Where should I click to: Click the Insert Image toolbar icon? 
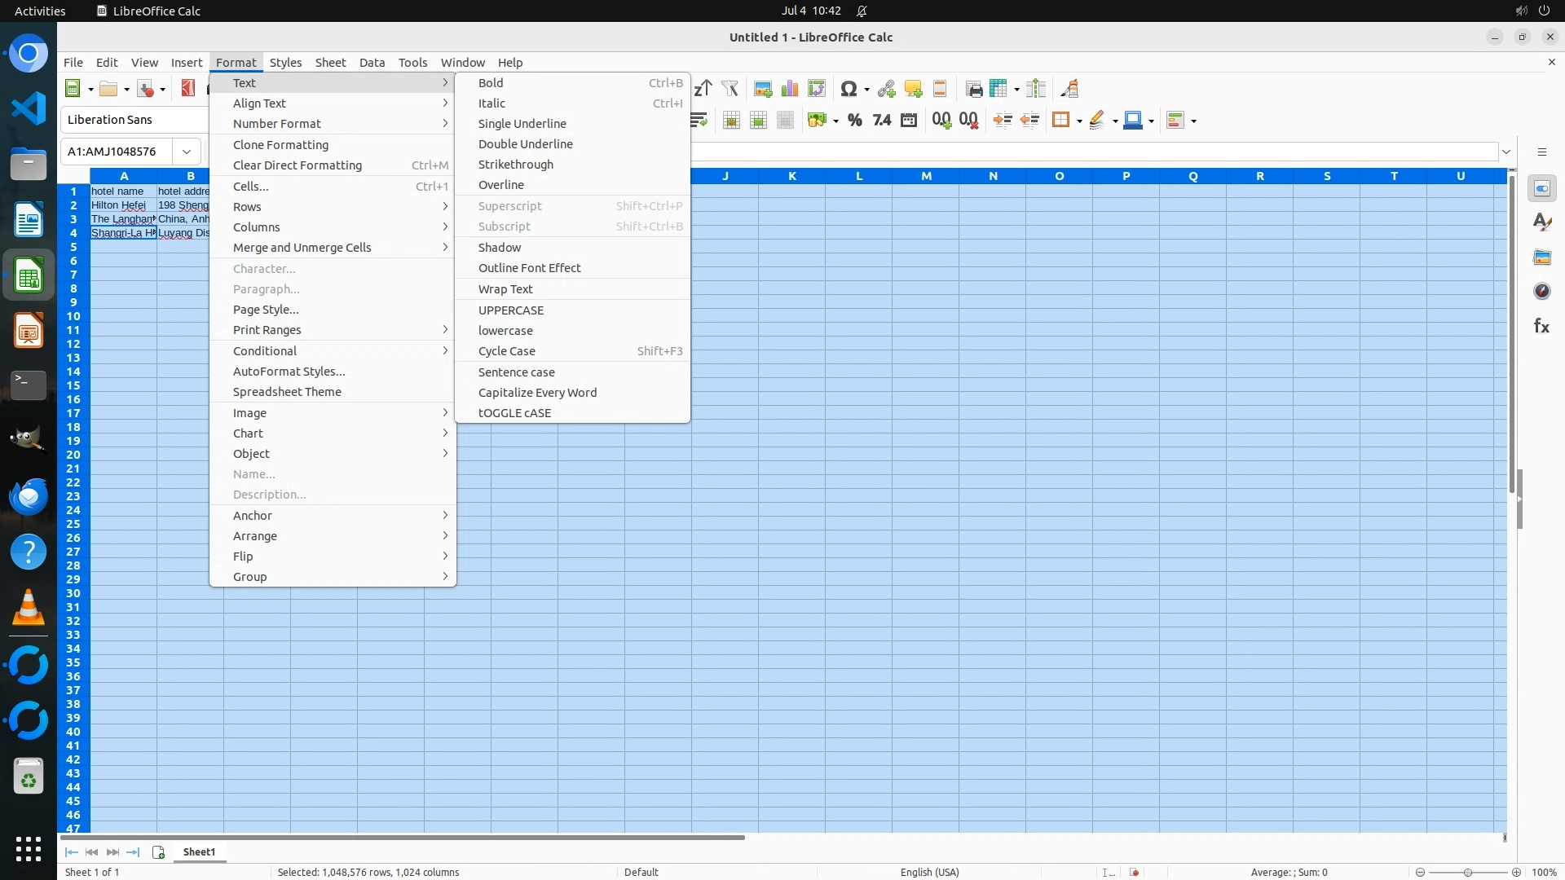click(x=763, y=89)
